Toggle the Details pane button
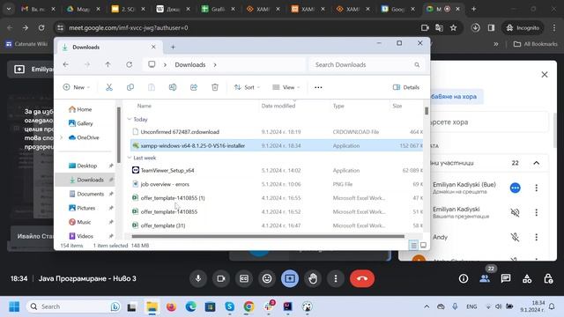The image size is (564, 317). click(406, 87)
